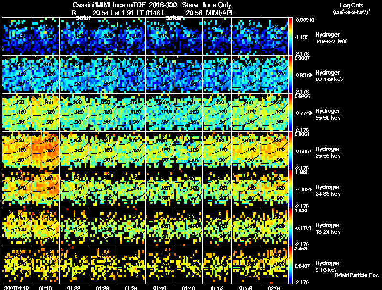Image resolution: width=382 pixels, height=290 pixels.
Task: Click the '01:34' time label
Action: [131, 288]
